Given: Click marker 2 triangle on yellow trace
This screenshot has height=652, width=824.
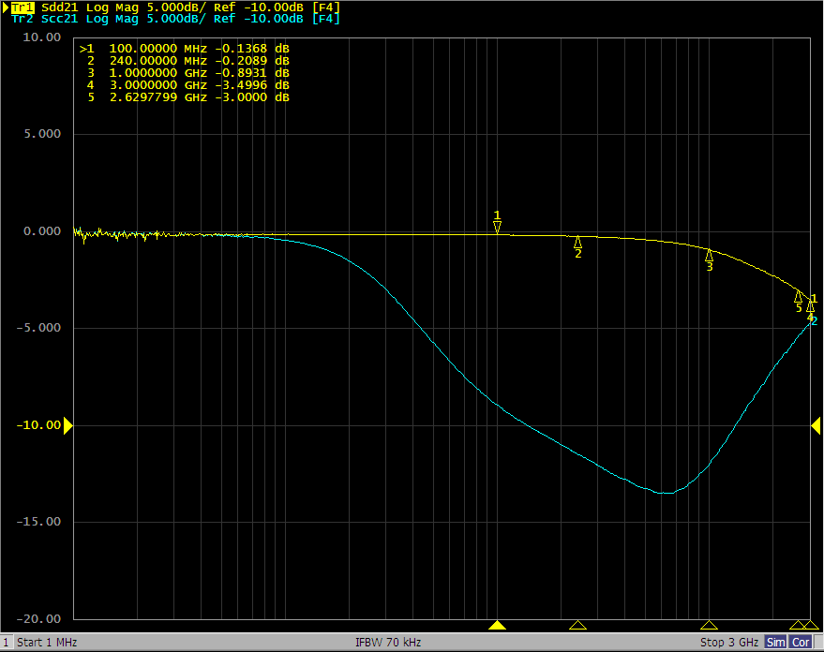Looking at the screenshot, I should point(577,243).
